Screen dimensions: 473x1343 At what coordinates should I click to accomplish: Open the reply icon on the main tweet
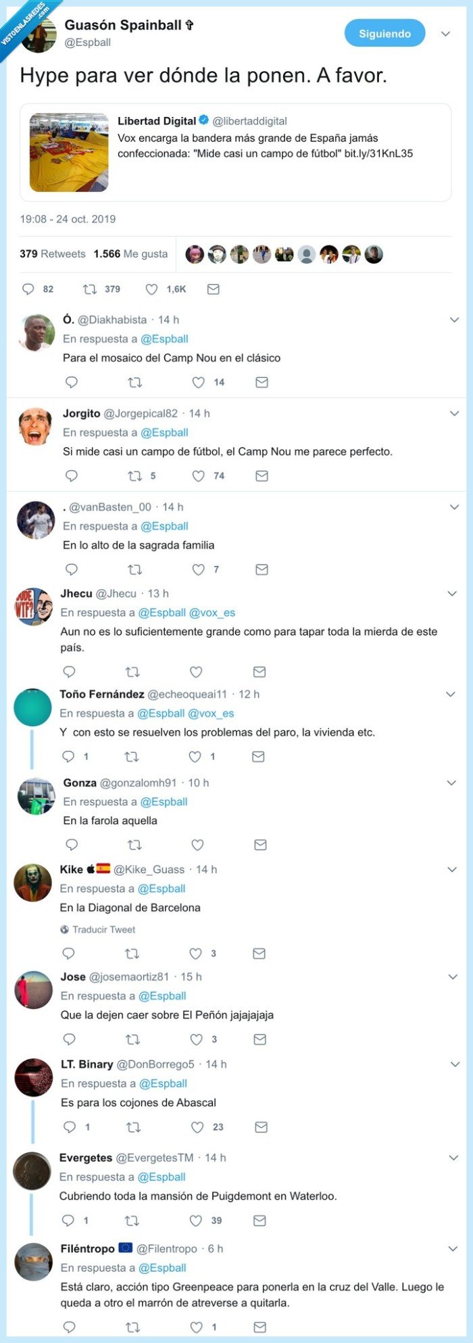click(28, 289)
